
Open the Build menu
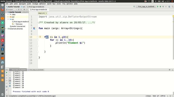click(x=49, y=4)
